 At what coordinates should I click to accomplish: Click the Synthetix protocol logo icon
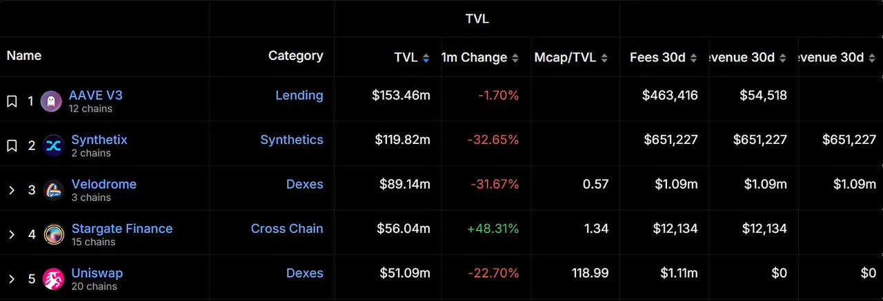(53, 145)
